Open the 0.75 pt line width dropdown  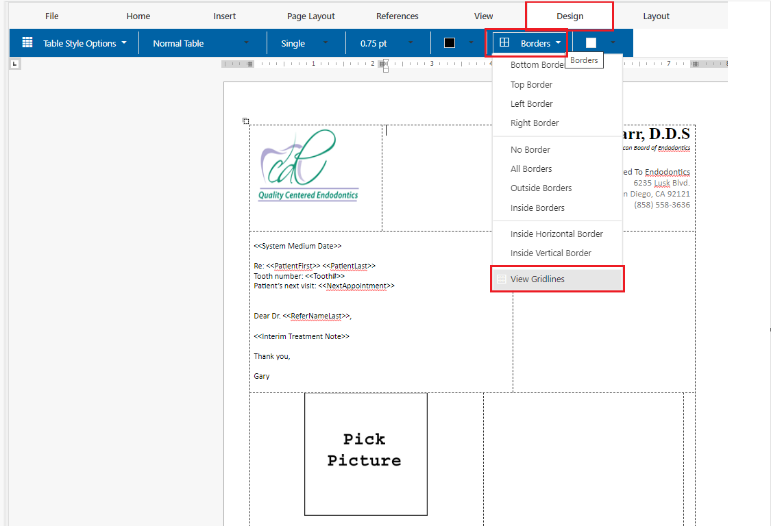[411, 43]
